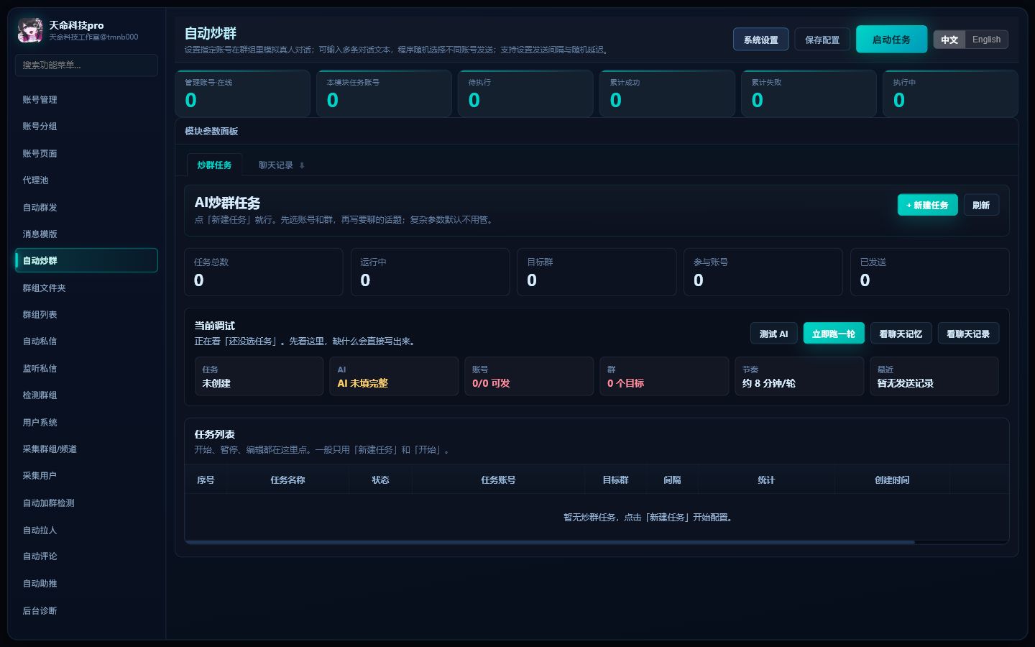Viewport: 1035px width, 647px height.
Task: Select the 炒群任务 tab
Action: pos(214,165)
